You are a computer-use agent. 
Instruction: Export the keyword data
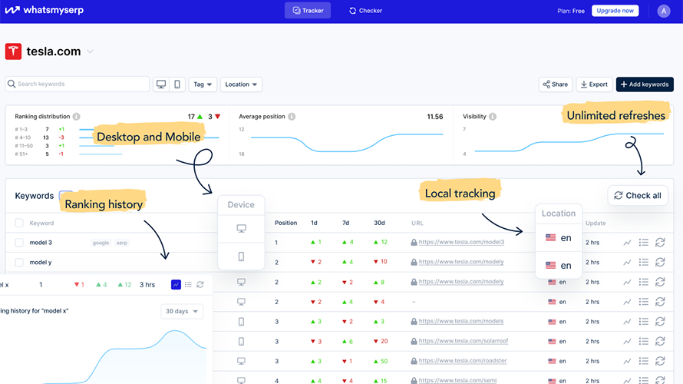point(594,84)
